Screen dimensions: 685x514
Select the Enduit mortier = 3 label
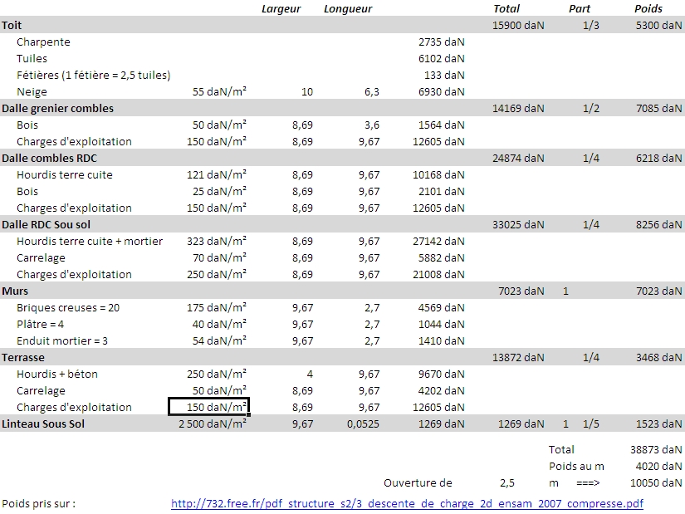[62, 341]
